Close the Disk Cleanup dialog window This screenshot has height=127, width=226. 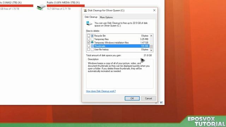pos(154,10)
